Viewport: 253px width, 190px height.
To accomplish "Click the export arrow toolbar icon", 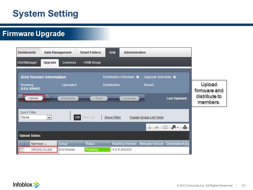I will [173, 127].
